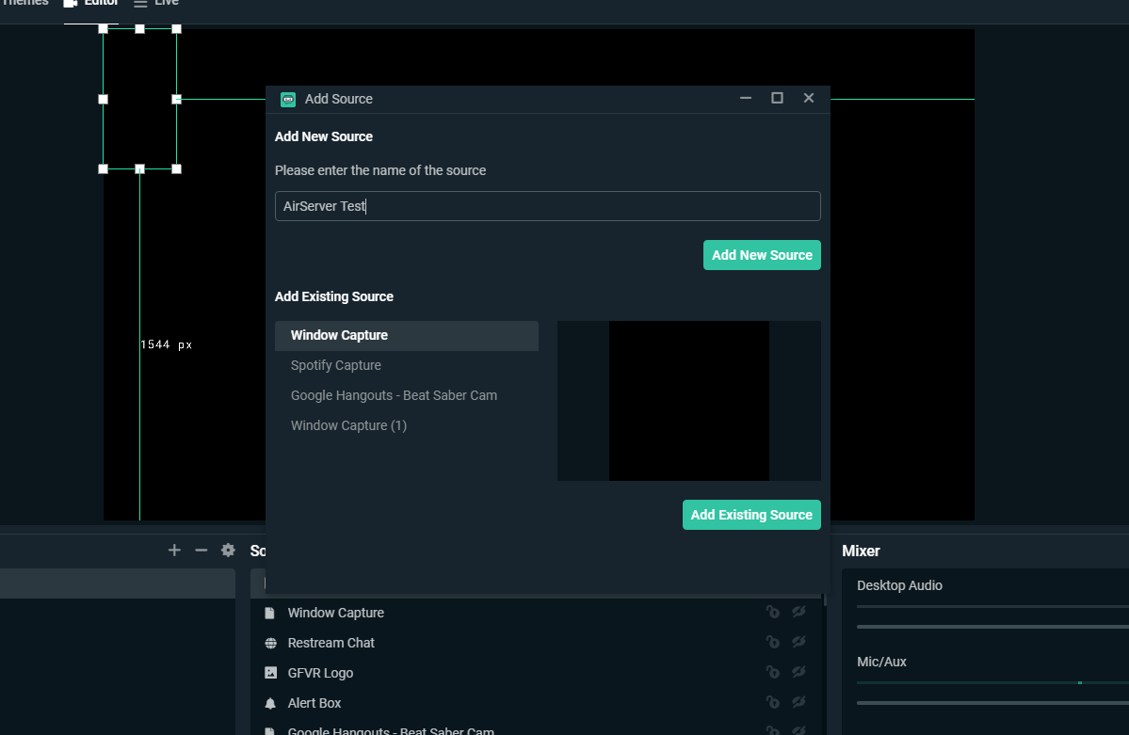
Task: Click the Add Existing Source button
Action: (x=751, y=515)
